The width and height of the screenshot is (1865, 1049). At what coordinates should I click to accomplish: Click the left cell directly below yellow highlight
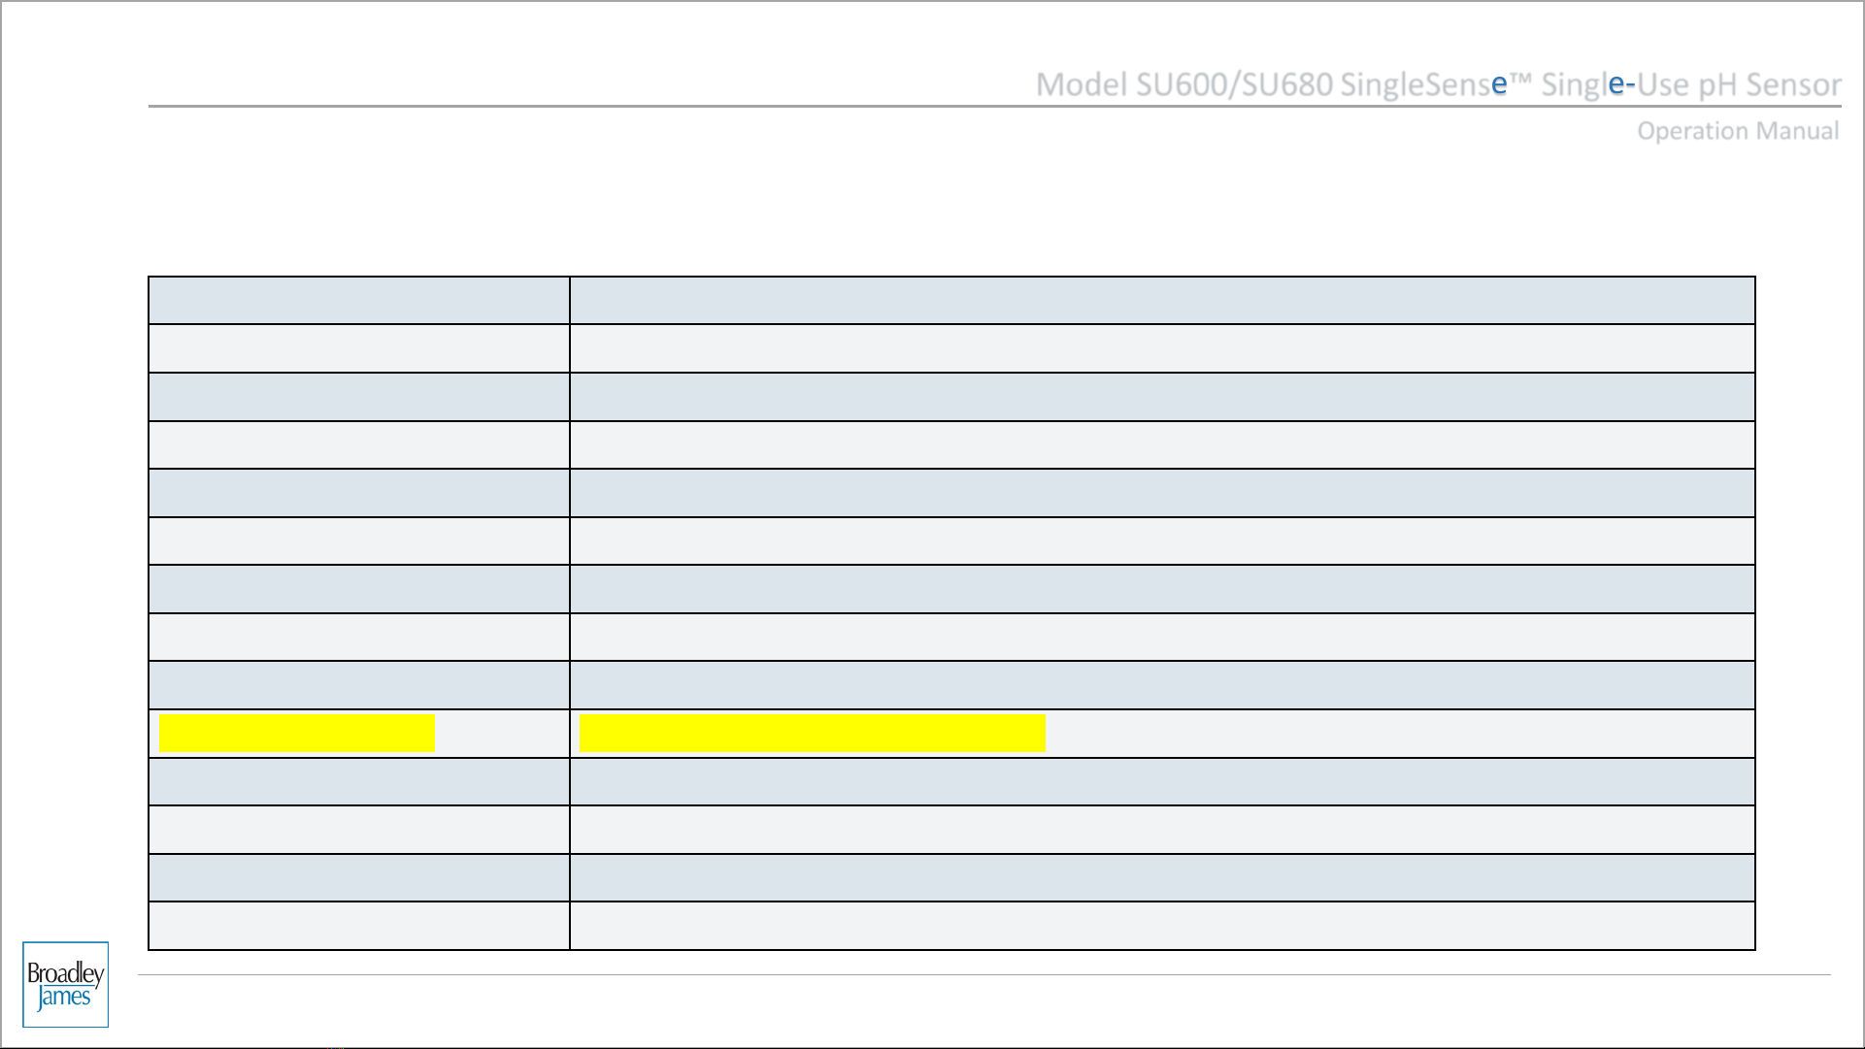(358, 781)
